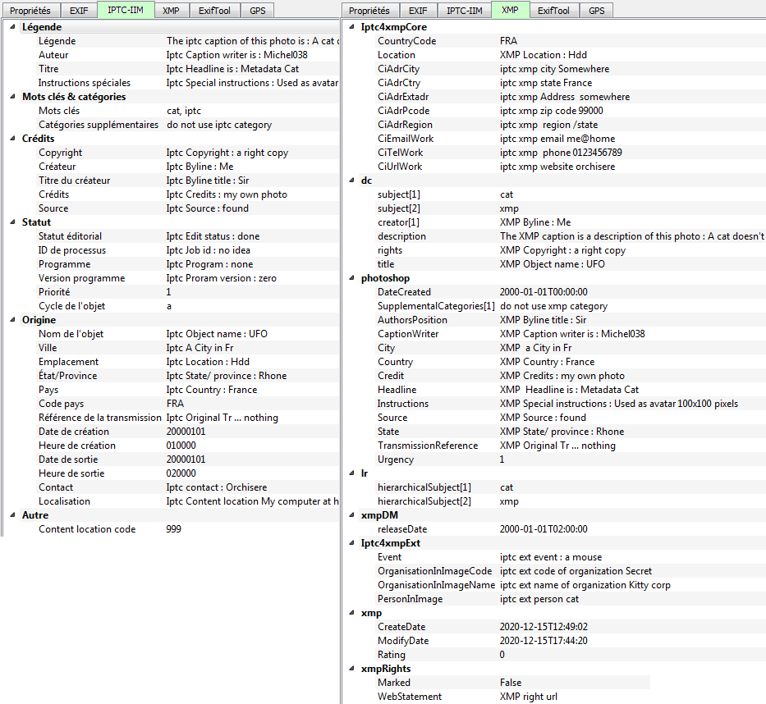Viewport: 766px width, 704px height.
Task: Select the 'cat, iptc' keywords value
Action: 184,111
